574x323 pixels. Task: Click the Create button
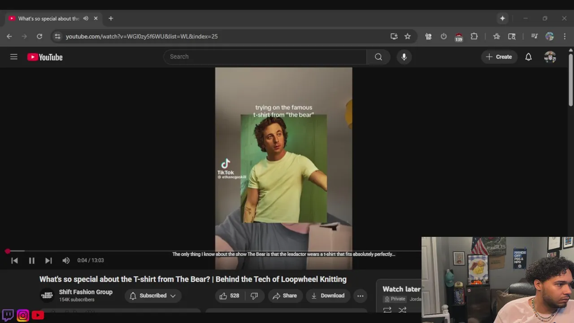[x=499, y=57]
